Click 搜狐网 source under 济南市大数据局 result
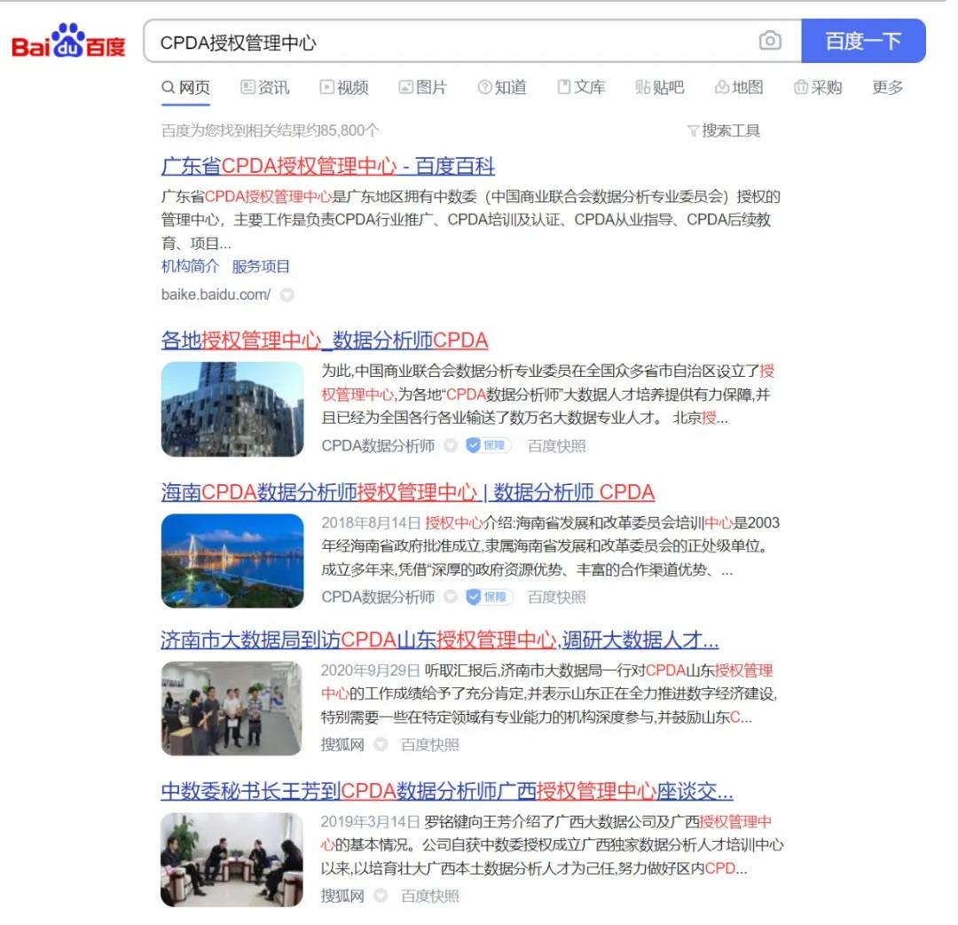The width and height of the screenshot is (958, 925). click(x=342, y=745)
